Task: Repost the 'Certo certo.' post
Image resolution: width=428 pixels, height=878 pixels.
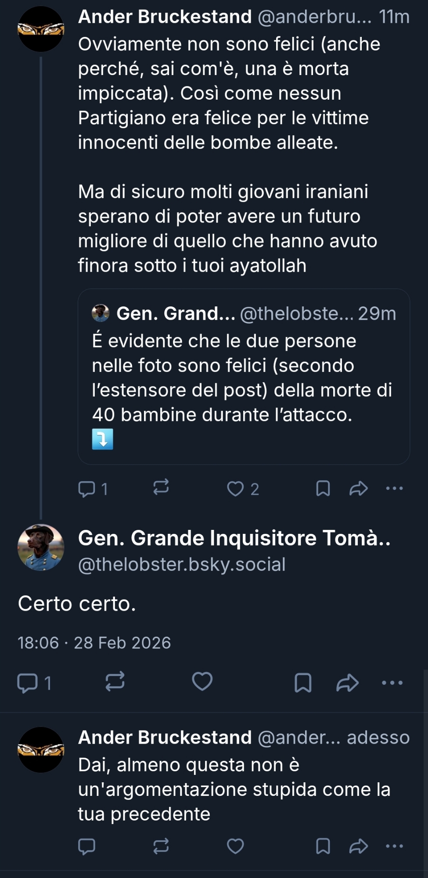Action: click(115, 682)
